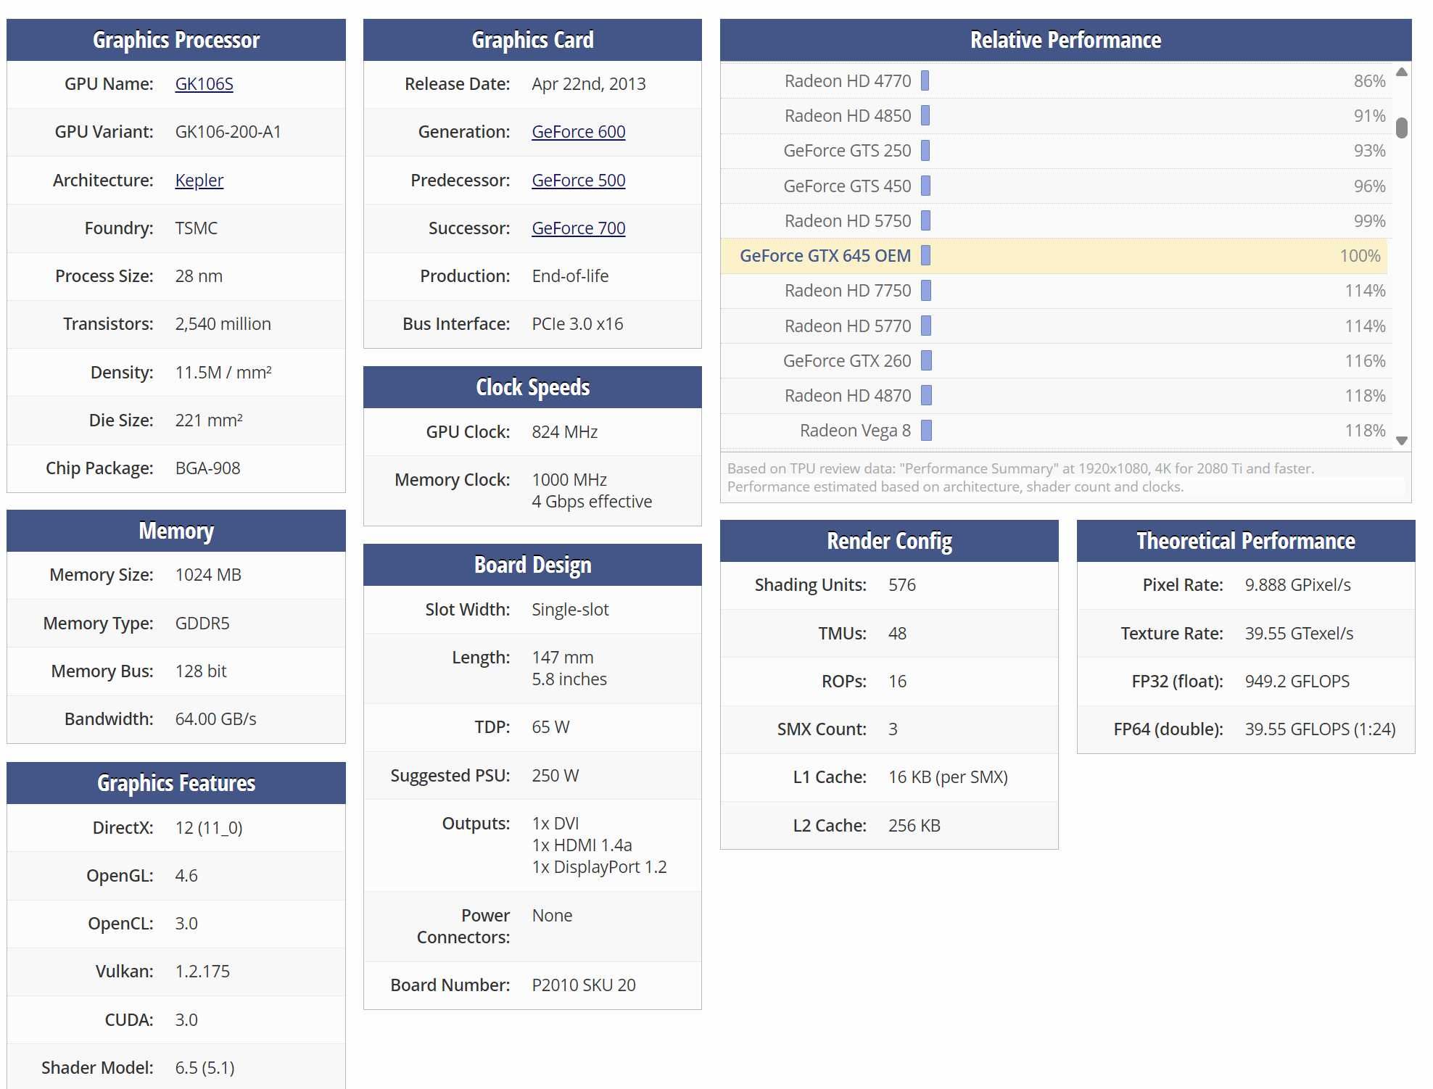The width and height of the screenshot is (1433, 1089).
Task: Open the GeForce 700 successor link
Action: tap(578, 228)
